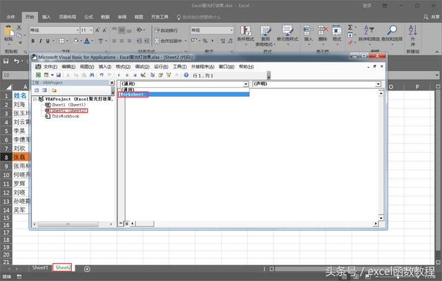Image resolution: width=442 pixels, height=281 pixels.
Task: Add a new sheet with the plus button
Action: pos(87,269)
